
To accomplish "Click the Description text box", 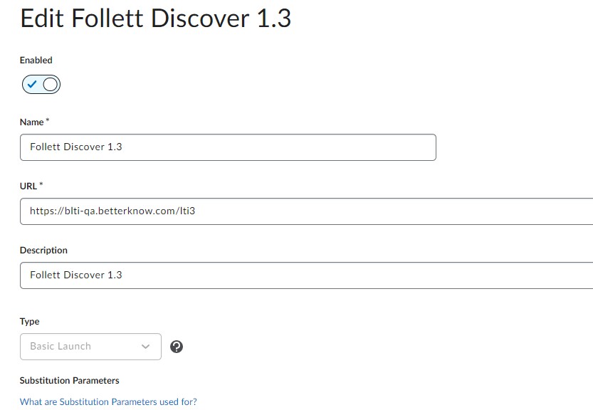I will (x=285, y=275).
